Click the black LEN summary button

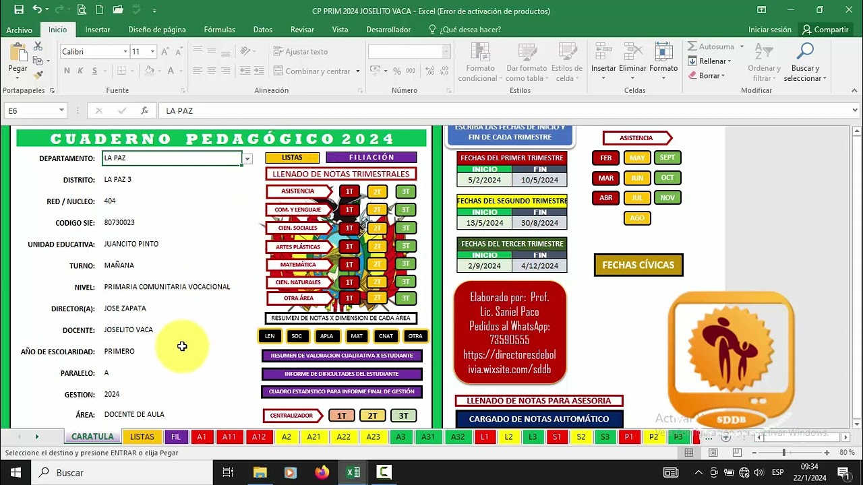coord(270,335)
